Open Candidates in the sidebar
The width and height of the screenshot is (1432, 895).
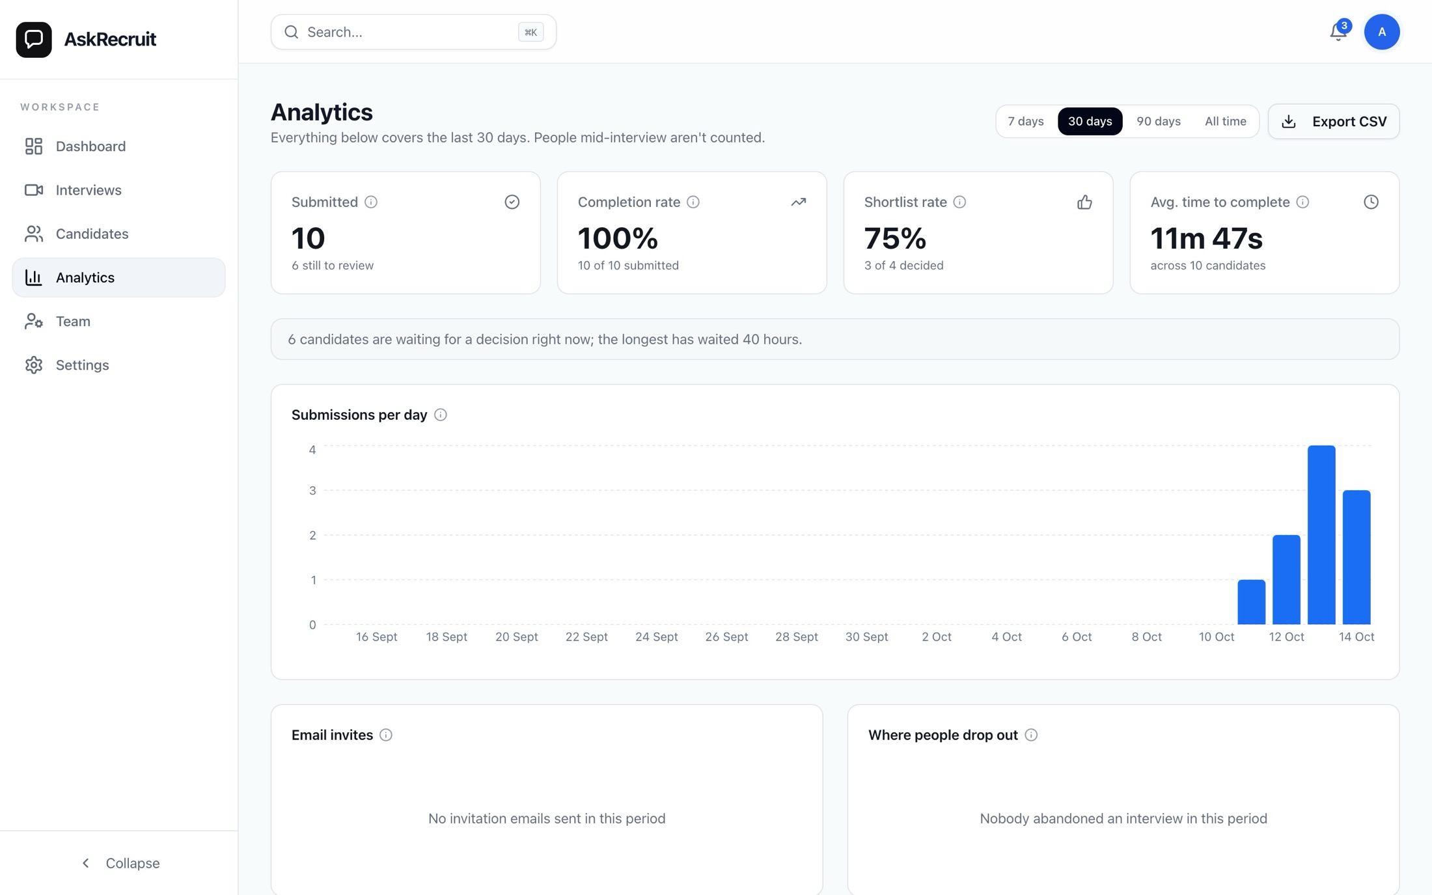point(118,234)
